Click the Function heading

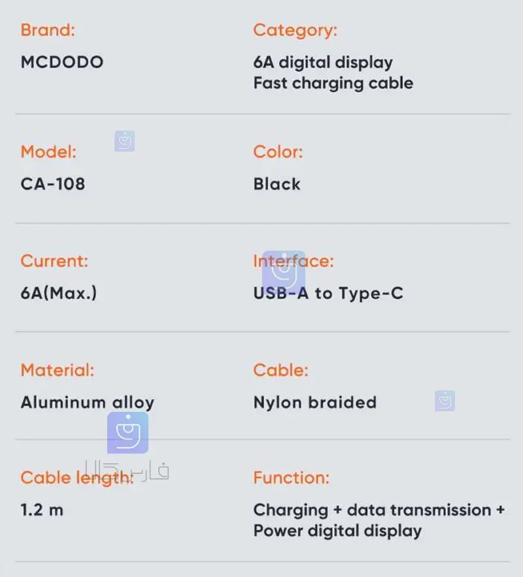[292, 478]
